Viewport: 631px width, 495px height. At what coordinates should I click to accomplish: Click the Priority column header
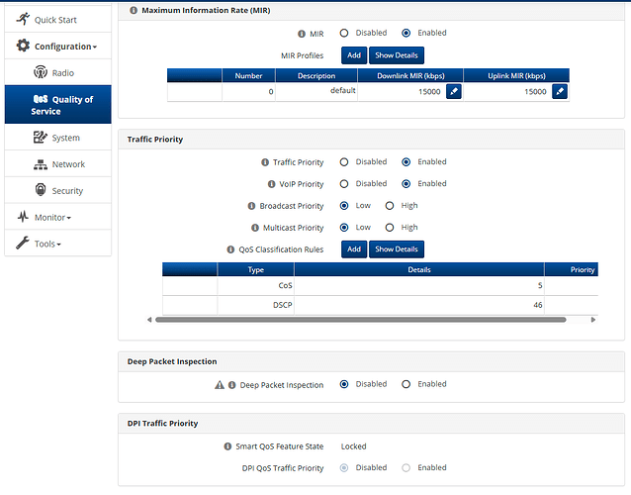tap(572, 269)
